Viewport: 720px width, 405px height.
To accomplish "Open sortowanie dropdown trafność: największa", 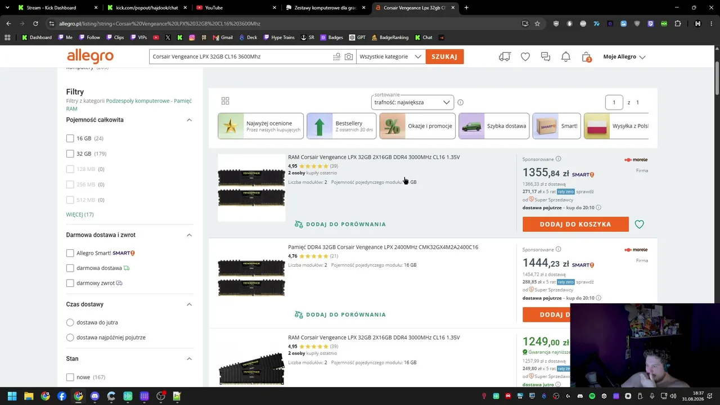I will pos(412,102).
